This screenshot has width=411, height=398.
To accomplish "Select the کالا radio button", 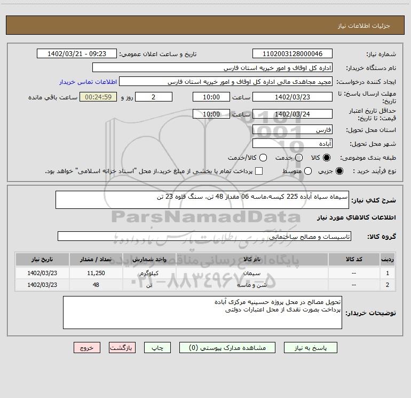I will [x=327, y=158].
